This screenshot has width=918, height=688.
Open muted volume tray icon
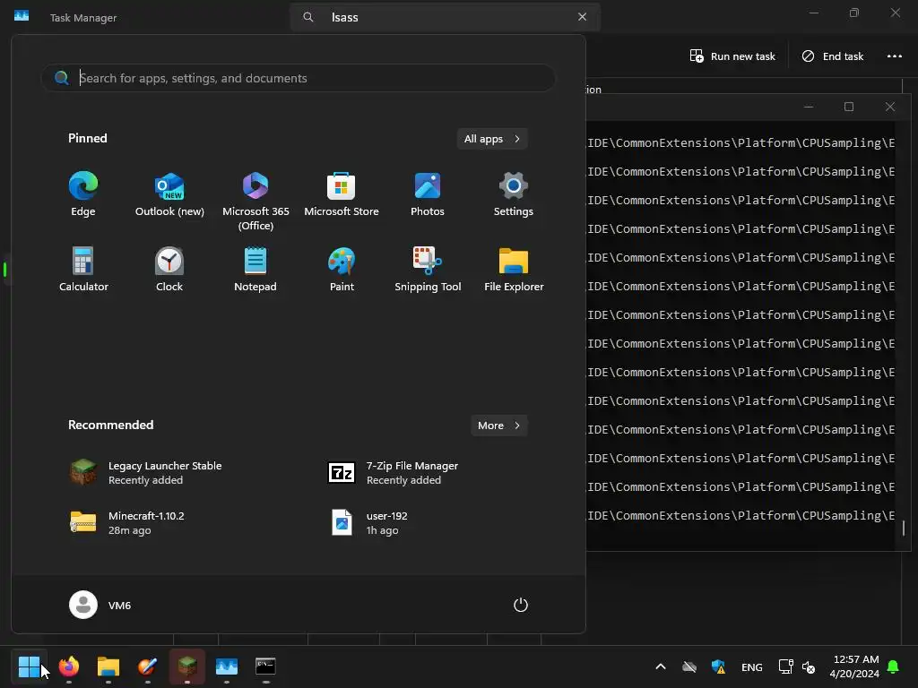(809, 666)
